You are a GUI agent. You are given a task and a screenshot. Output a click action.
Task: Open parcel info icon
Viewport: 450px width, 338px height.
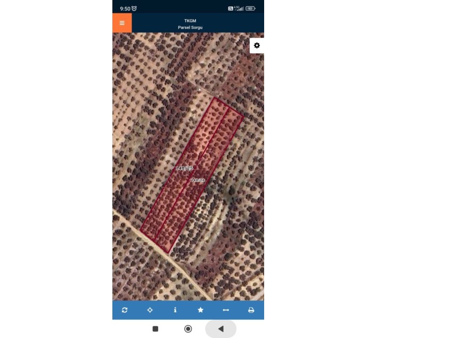click(175, 310)
